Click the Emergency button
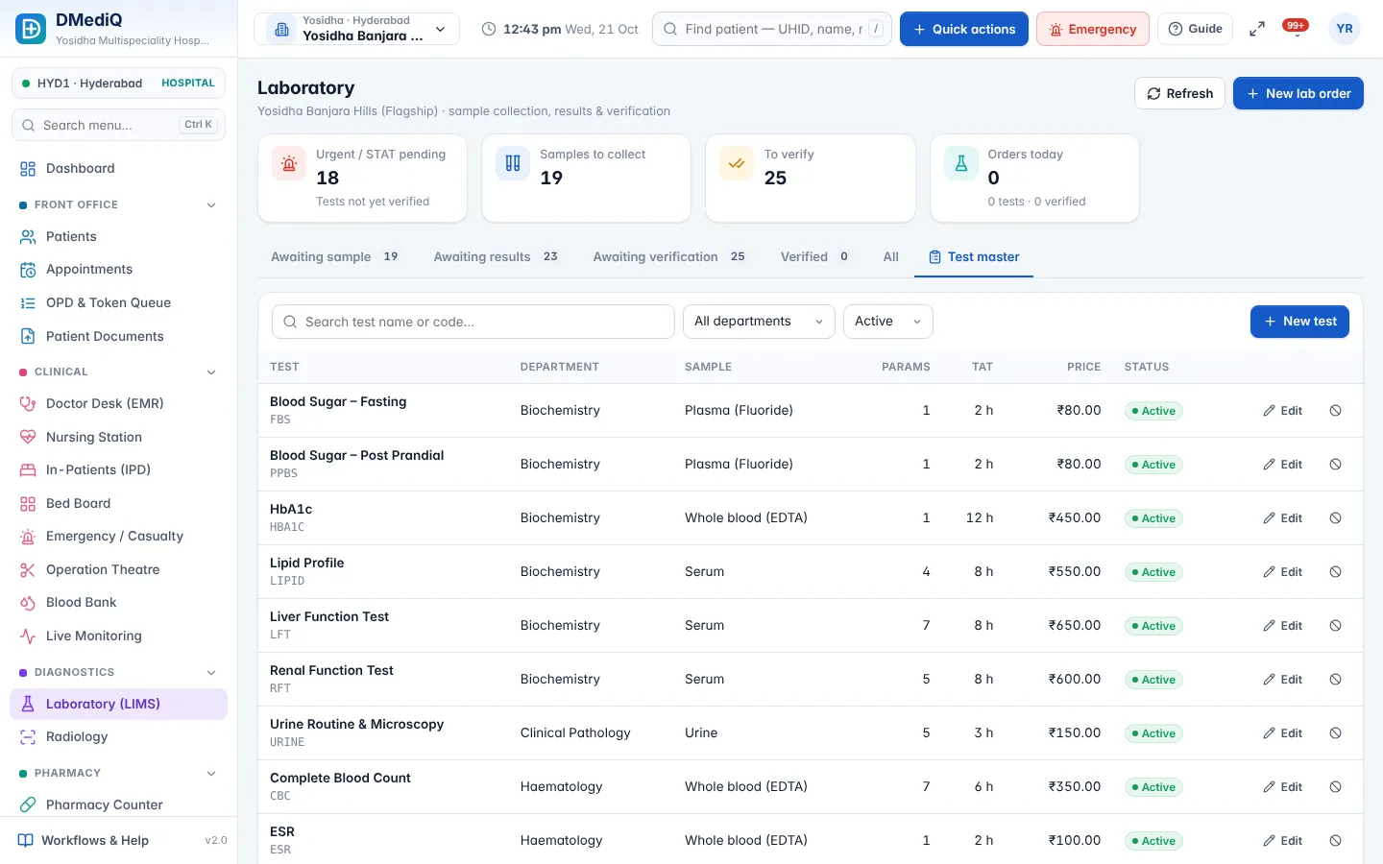Screen dimensions: 1383x864 tap(1093, 29)
